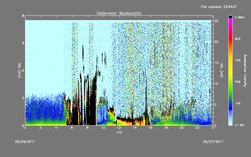The width and height of the screenshot is (251, 157).
Task: Click the 5 tick on kft axis
Action: 216,105
